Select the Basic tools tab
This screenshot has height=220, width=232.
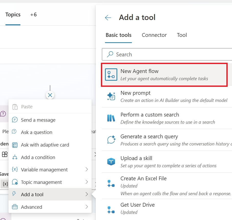[x=119, y=35]
